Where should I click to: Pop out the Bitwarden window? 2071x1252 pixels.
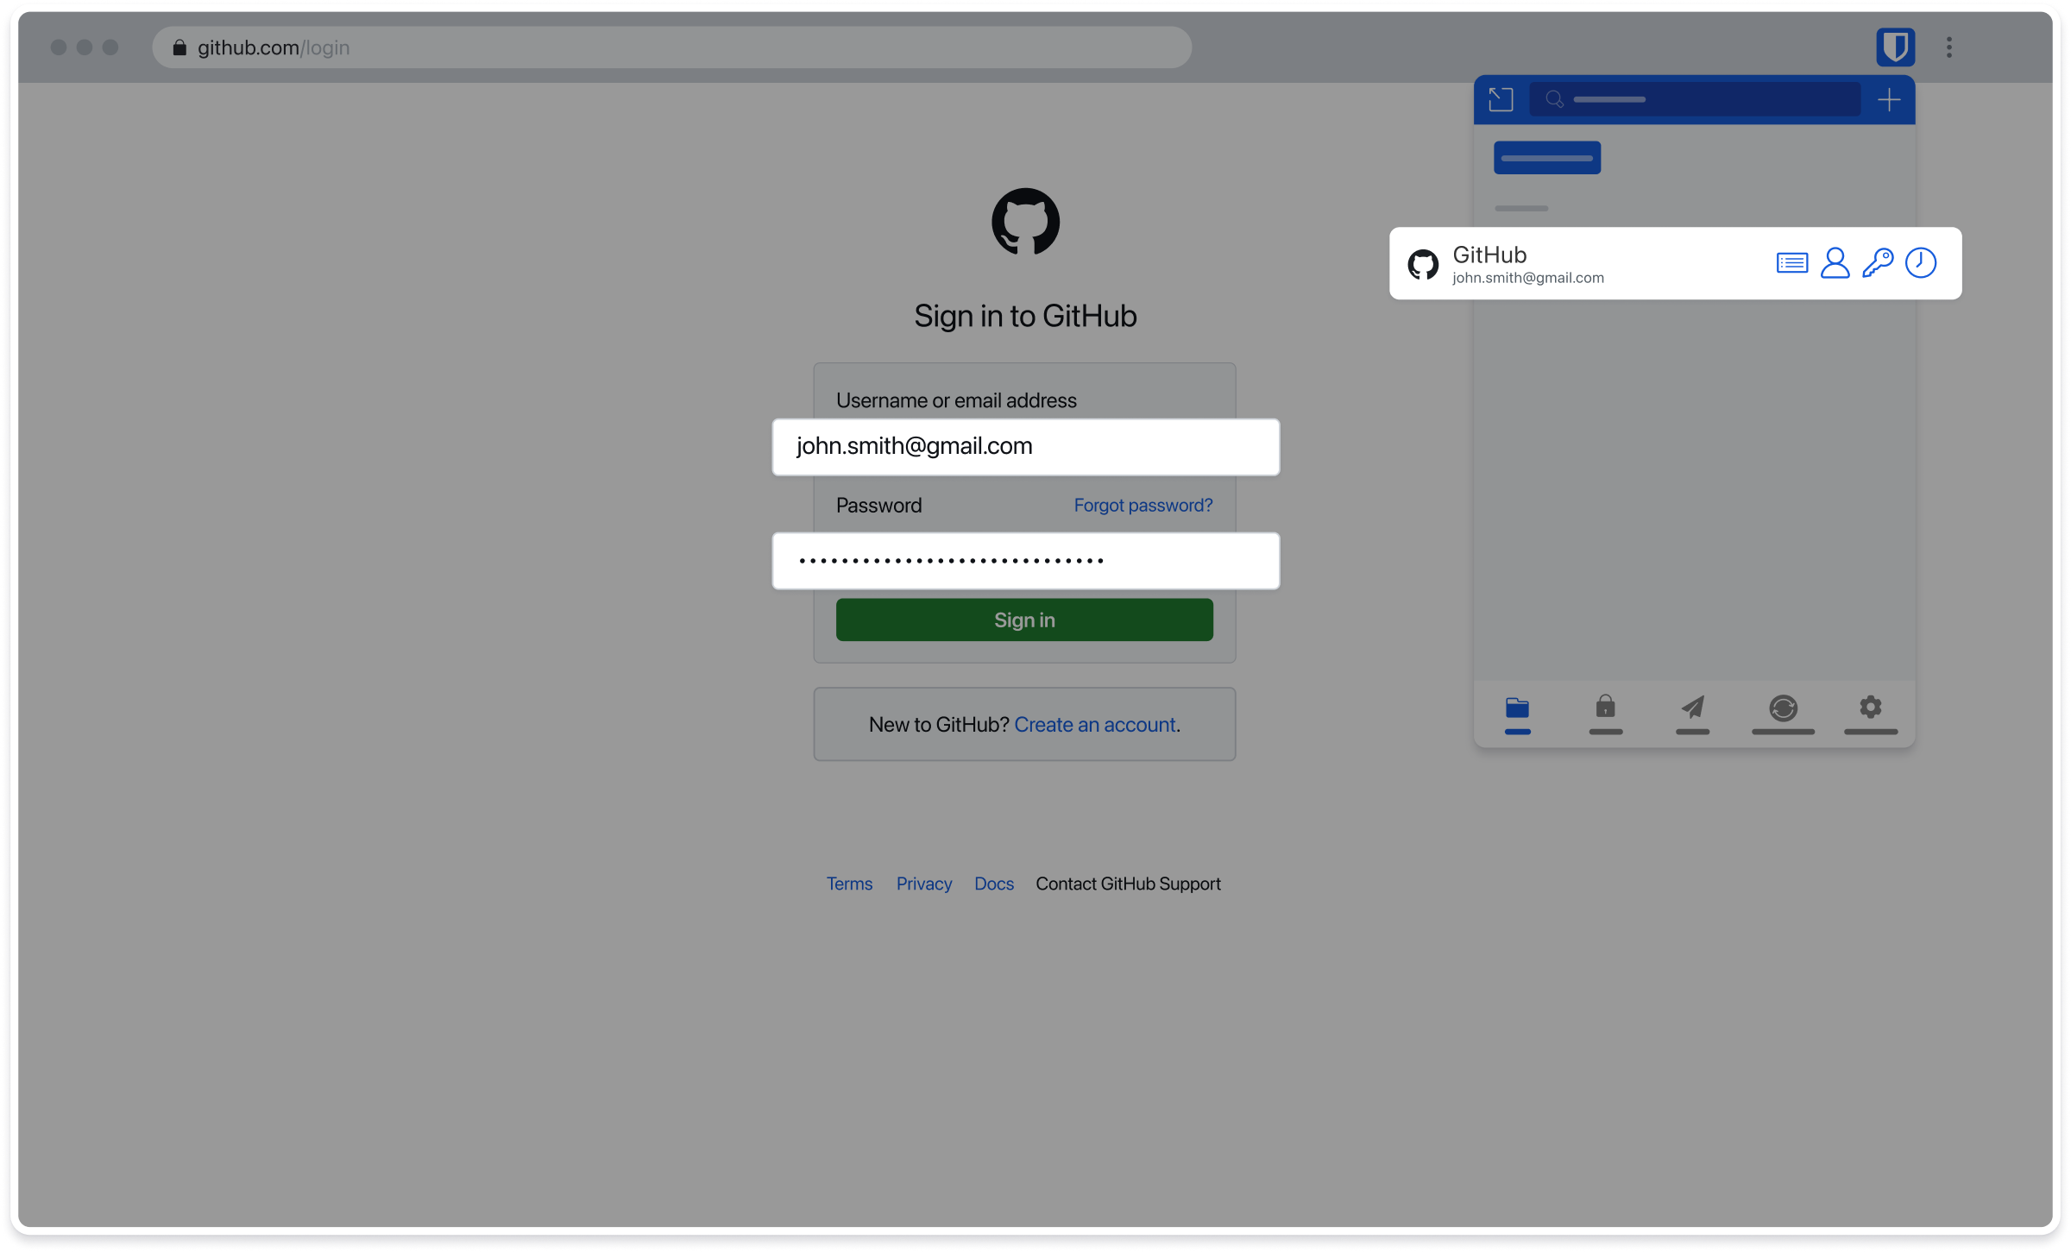1501,99
